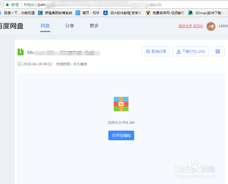The image size is (228, 184).
Task: Click the security lock icon in address bar
Action: [8, 5]
